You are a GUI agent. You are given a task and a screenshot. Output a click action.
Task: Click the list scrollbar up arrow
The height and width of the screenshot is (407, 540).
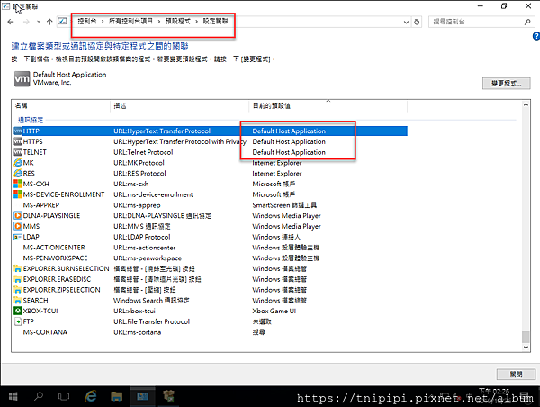coord(526,104)
